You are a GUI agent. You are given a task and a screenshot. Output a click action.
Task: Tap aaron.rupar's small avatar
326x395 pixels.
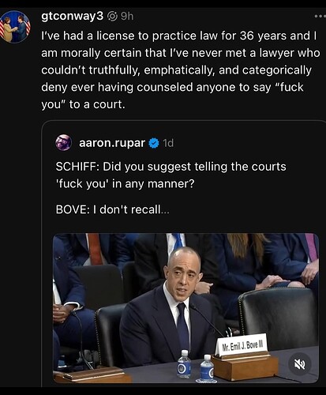[63, 143]
